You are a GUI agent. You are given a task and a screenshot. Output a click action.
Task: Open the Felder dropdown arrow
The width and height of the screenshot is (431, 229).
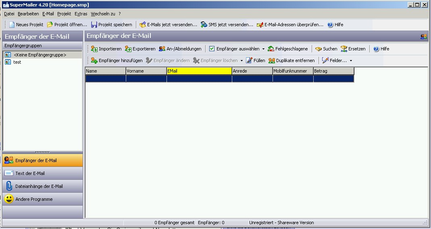[x=351, y=60]
